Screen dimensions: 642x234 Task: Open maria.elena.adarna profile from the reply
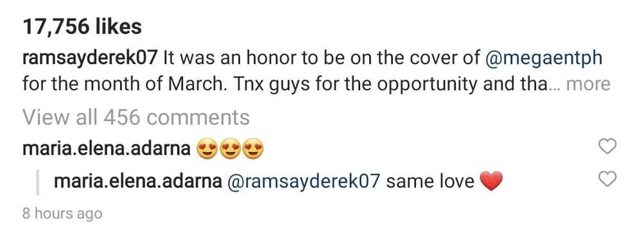(x=137, y=181)
